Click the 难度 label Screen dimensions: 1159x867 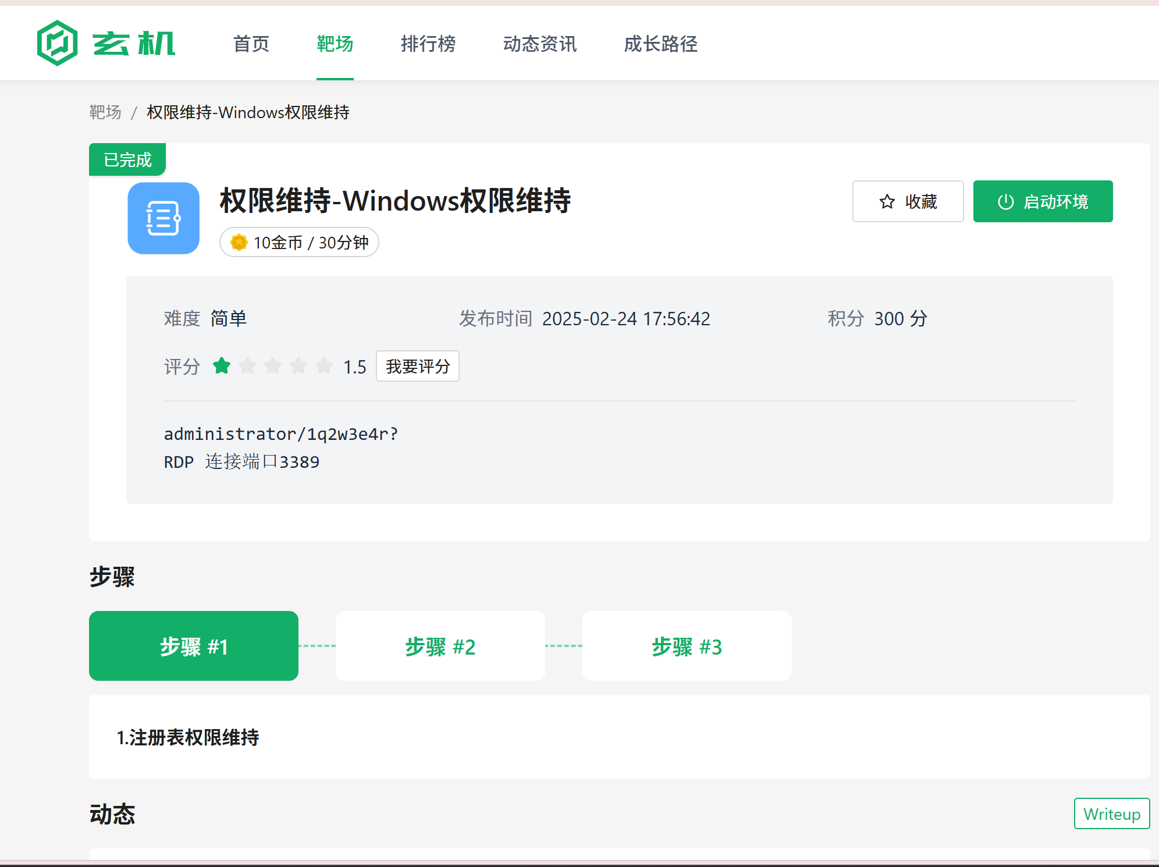[182, 319]
